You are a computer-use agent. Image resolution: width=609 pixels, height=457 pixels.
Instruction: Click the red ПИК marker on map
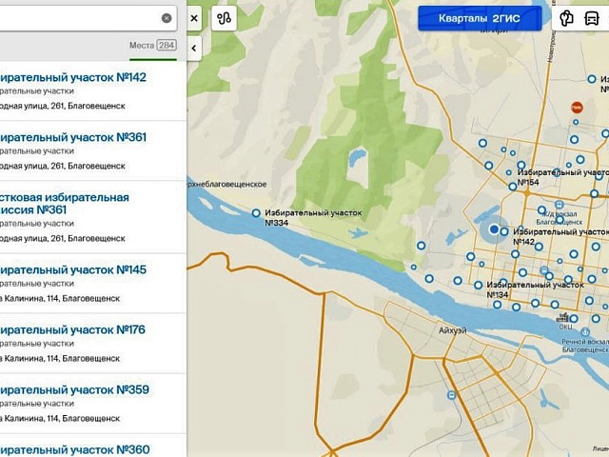[576, 109]
